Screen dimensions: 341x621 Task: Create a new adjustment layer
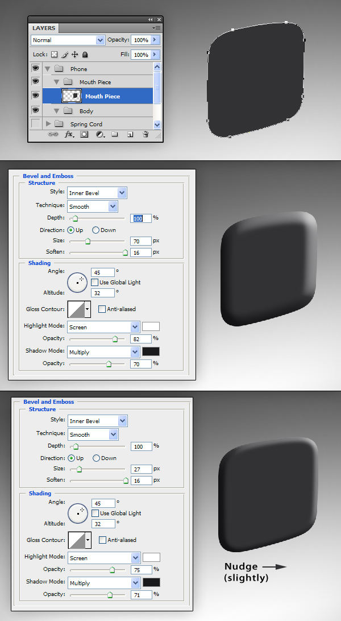pyautogui.click(x=101, y=135)
